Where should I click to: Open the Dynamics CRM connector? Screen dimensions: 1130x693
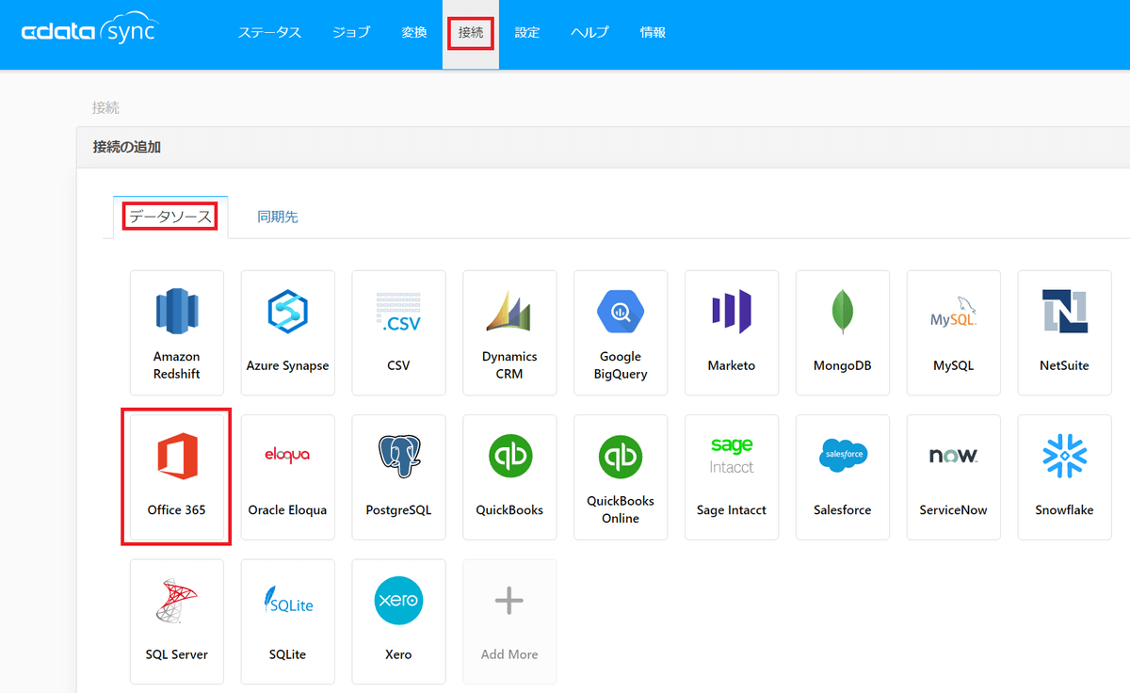click(509, 333)
